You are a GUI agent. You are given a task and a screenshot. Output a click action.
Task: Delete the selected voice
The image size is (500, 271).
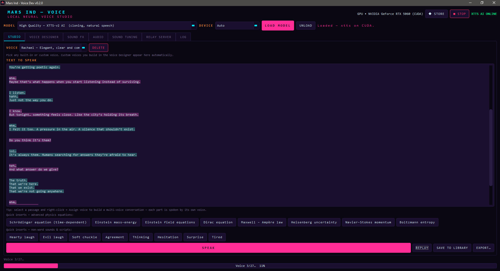tap(98, 48)
